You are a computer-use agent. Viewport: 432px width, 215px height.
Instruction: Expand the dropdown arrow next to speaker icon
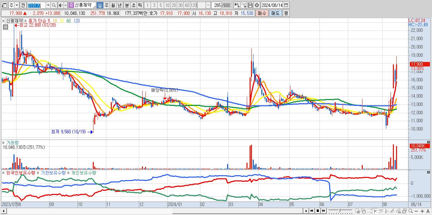[x=65, y=5]
